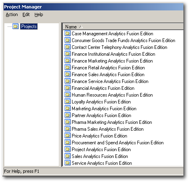The height and width of the screenshot is (182, 189).
Task: Select 'Human Resources Analytics Fusion Edition' row text
Action: tap(112, 95)
